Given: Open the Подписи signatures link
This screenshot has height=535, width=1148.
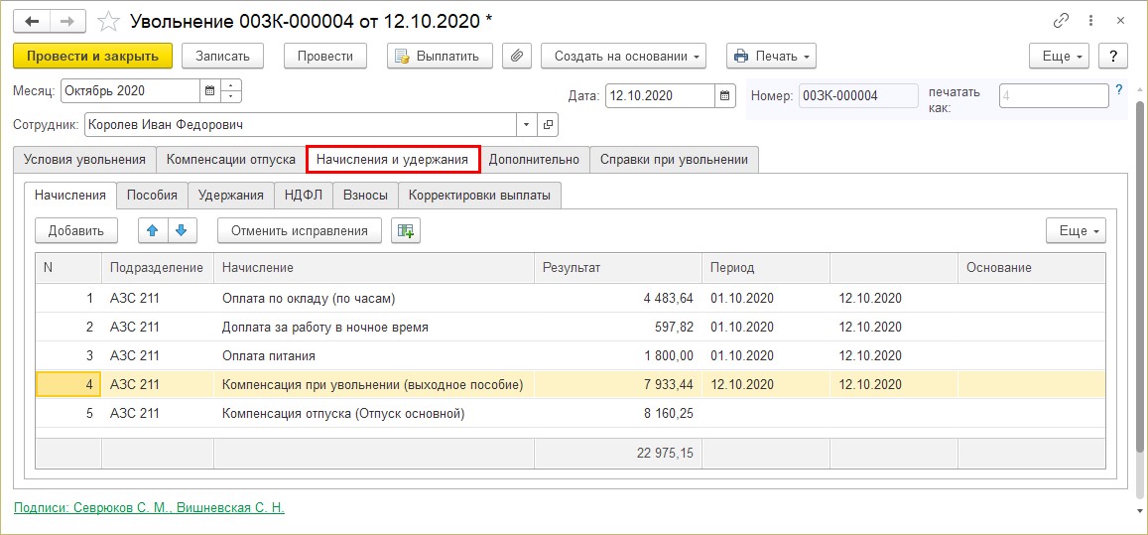Looking at the screenshot, I should [x=150, y=507].
